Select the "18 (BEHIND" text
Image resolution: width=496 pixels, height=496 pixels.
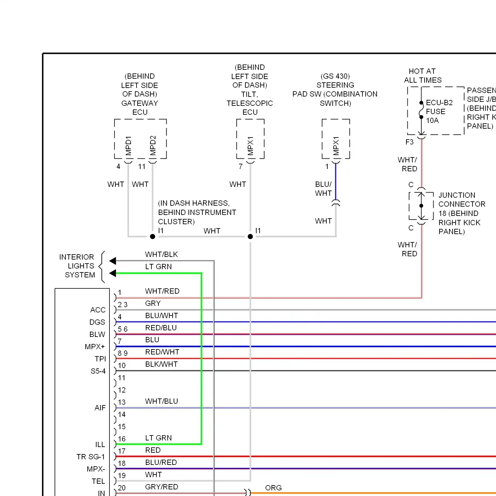pyautogui.click(x=458, y=213)
